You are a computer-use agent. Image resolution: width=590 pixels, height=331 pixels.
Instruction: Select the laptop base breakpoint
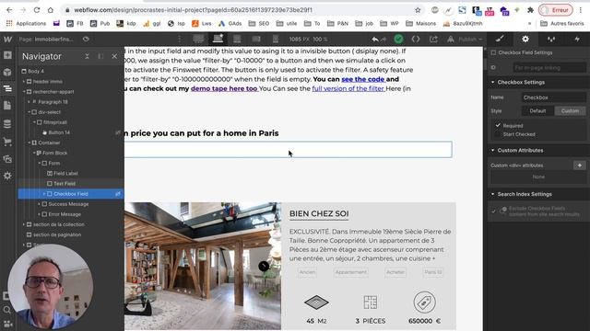[x=218, y=39]
